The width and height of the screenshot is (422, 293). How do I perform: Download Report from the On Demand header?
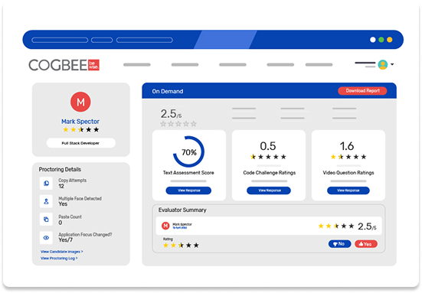point(362,91)
